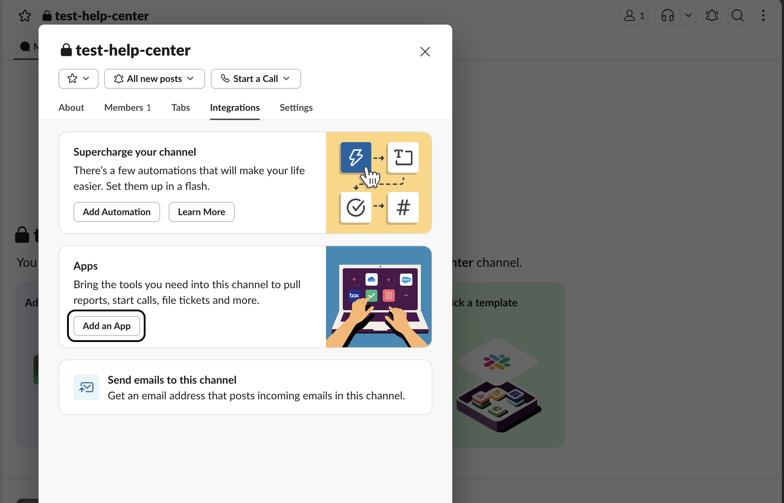This screenshot has width=784, height=503.
Task: Click the star icon in the channel header
Action: pos(25,16)
